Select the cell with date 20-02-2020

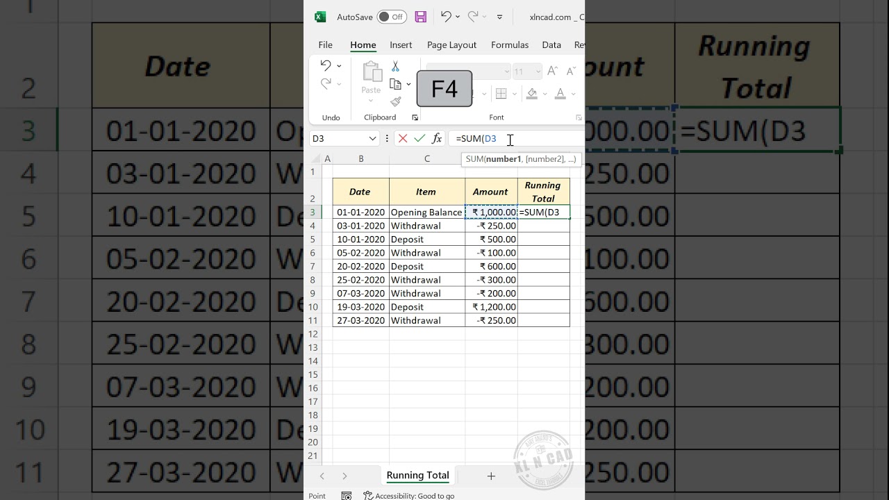[361, 267]
